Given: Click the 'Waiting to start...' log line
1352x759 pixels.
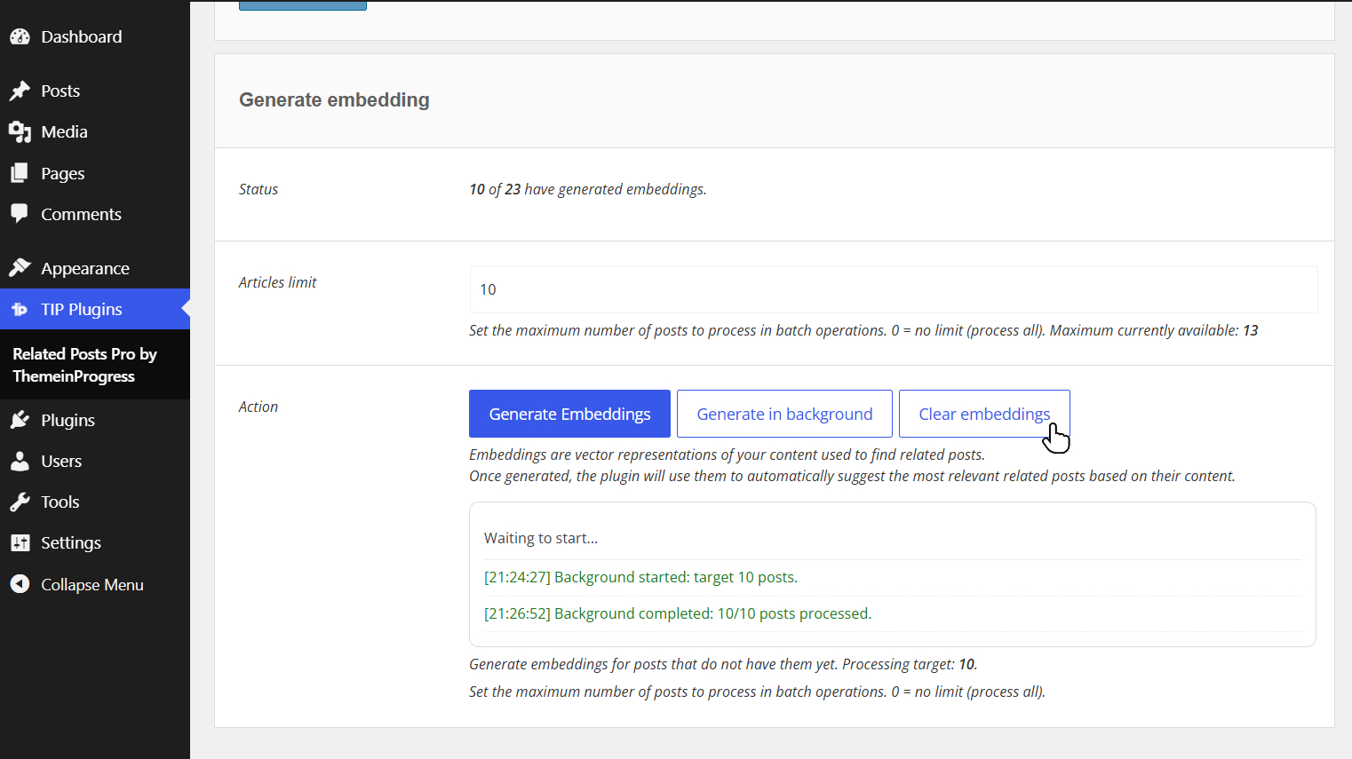Looking at the screenshot, I should click(541, 538).
